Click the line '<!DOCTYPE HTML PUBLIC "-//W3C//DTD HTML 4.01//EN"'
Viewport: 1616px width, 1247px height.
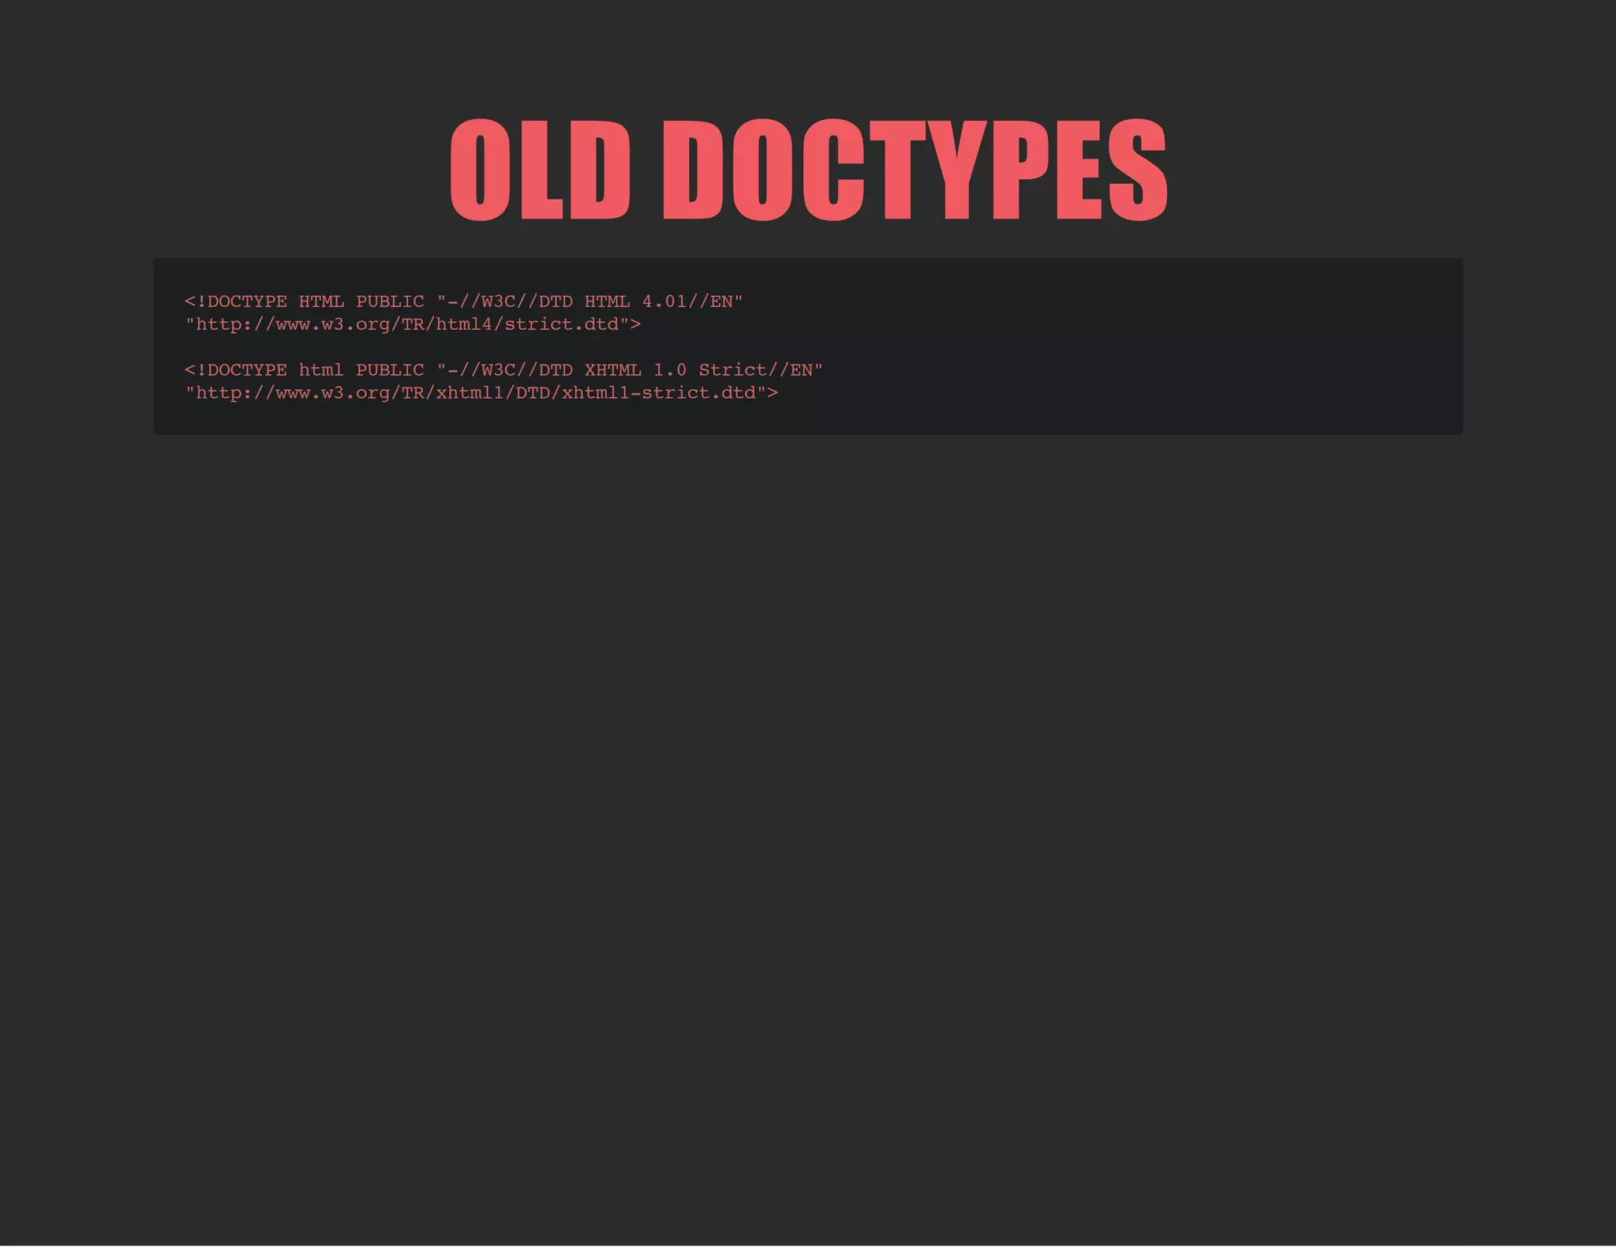[x=464, y=301]
